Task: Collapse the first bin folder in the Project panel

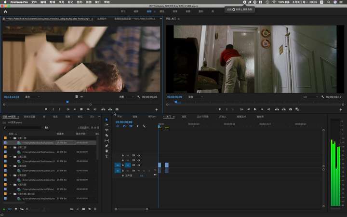Action: tap(10, 138)
